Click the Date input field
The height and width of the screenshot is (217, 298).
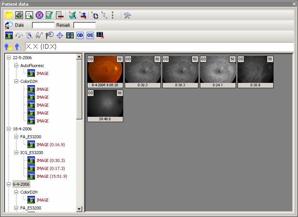pyautogui.click(x=43, y=25)
